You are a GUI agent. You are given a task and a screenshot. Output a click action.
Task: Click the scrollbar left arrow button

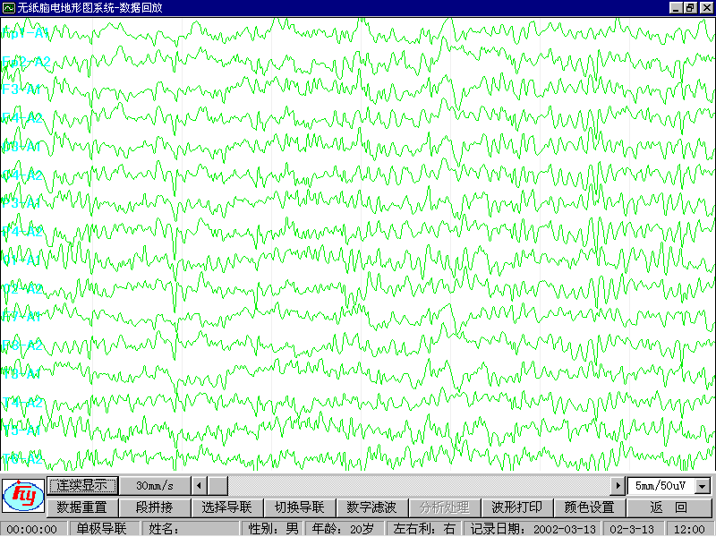200,485
